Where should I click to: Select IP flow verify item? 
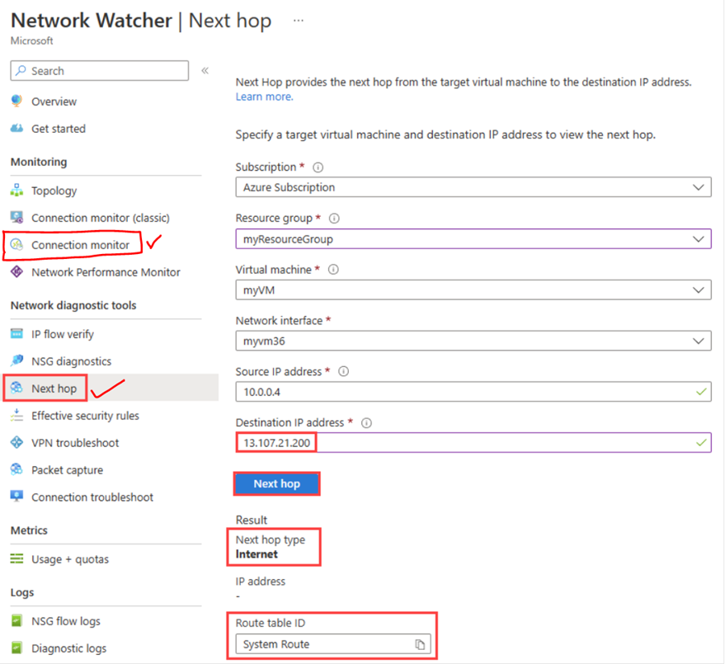[63, 334]
